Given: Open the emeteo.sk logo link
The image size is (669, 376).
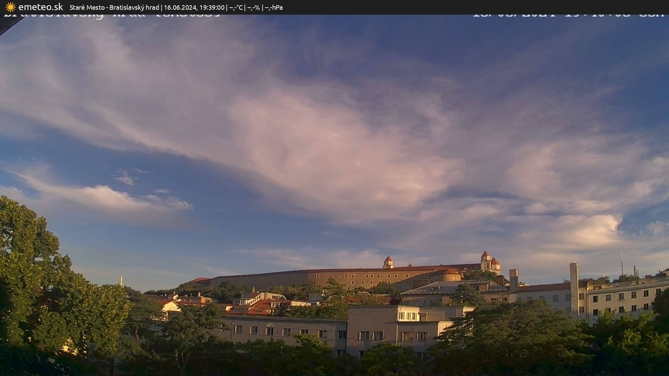Looking at the screenshot, I should click(41, 7).
